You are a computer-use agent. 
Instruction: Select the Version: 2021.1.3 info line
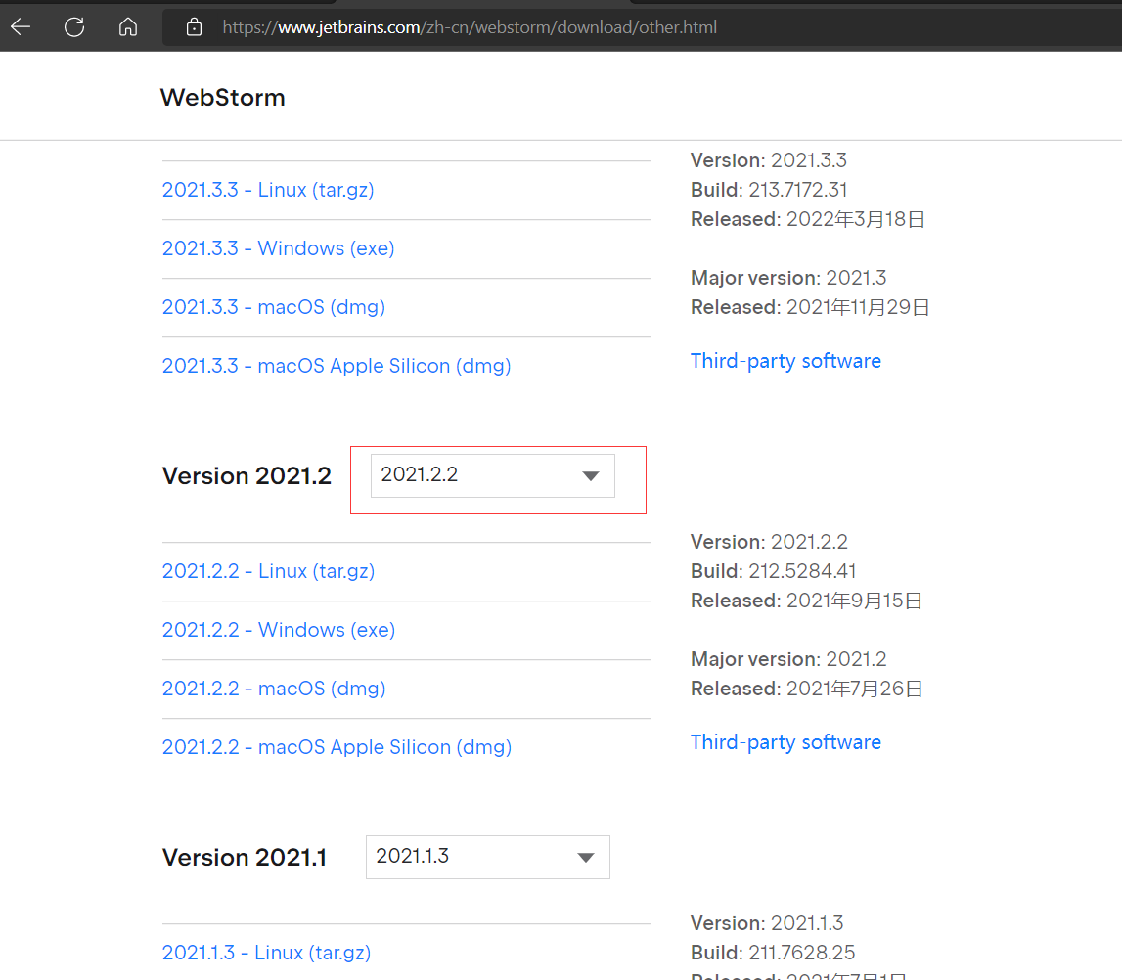click(767, 922)
